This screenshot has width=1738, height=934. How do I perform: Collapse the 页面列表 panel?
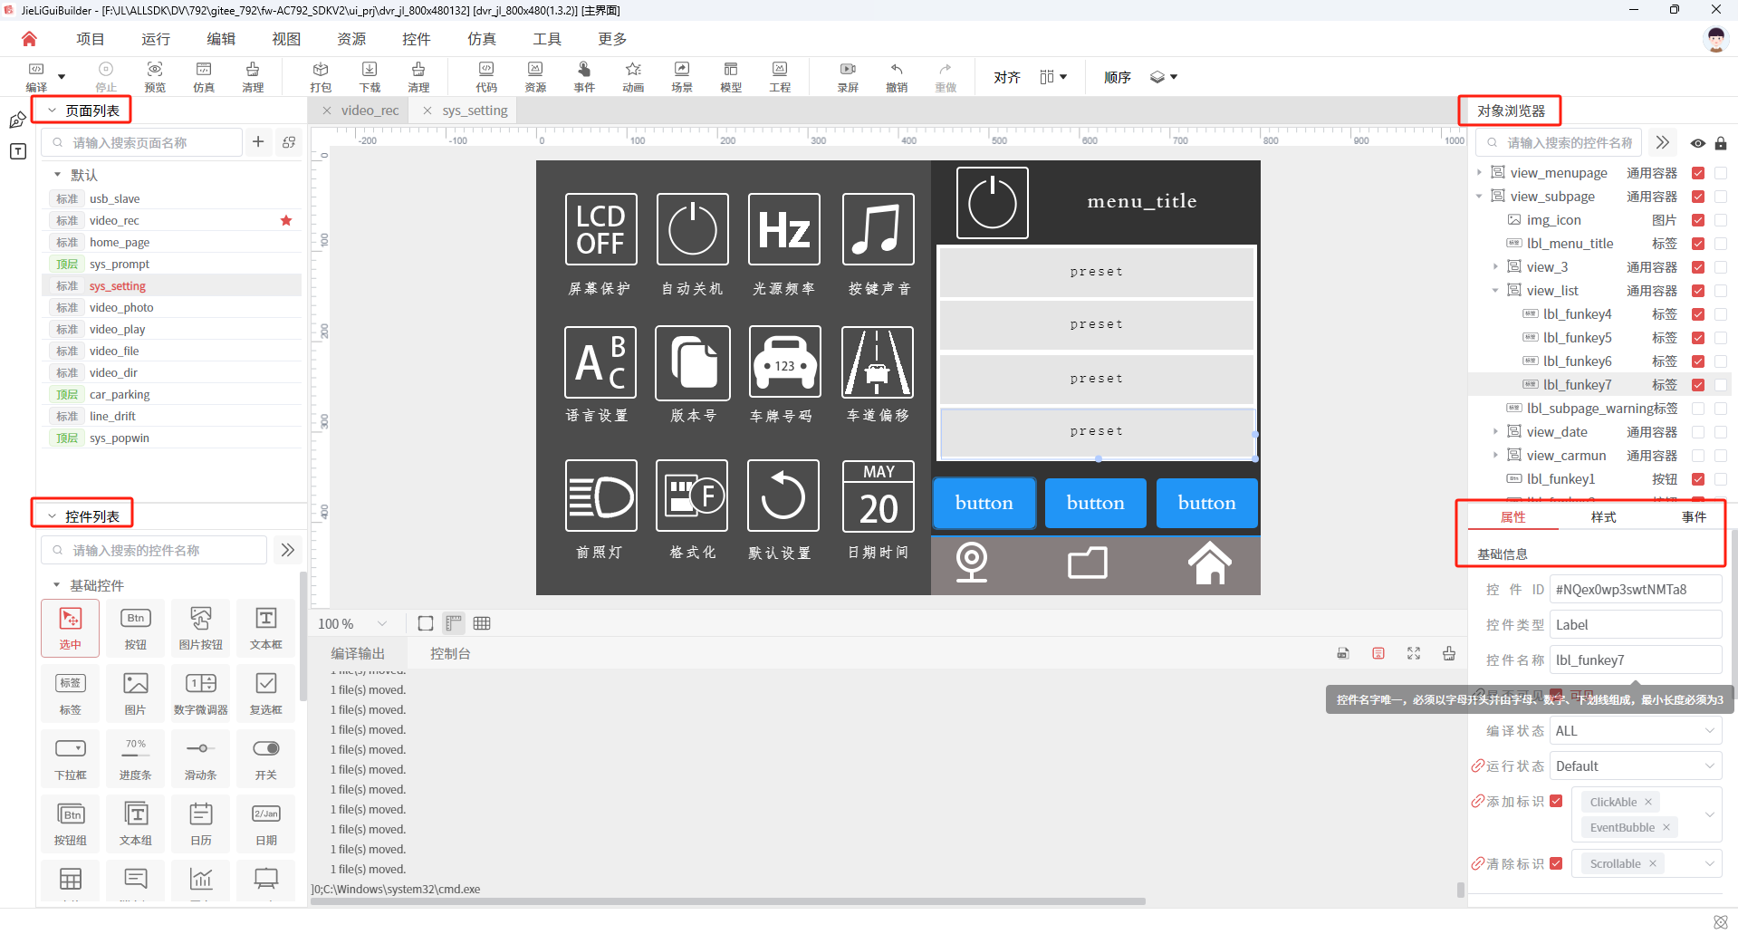coord(53,111)
